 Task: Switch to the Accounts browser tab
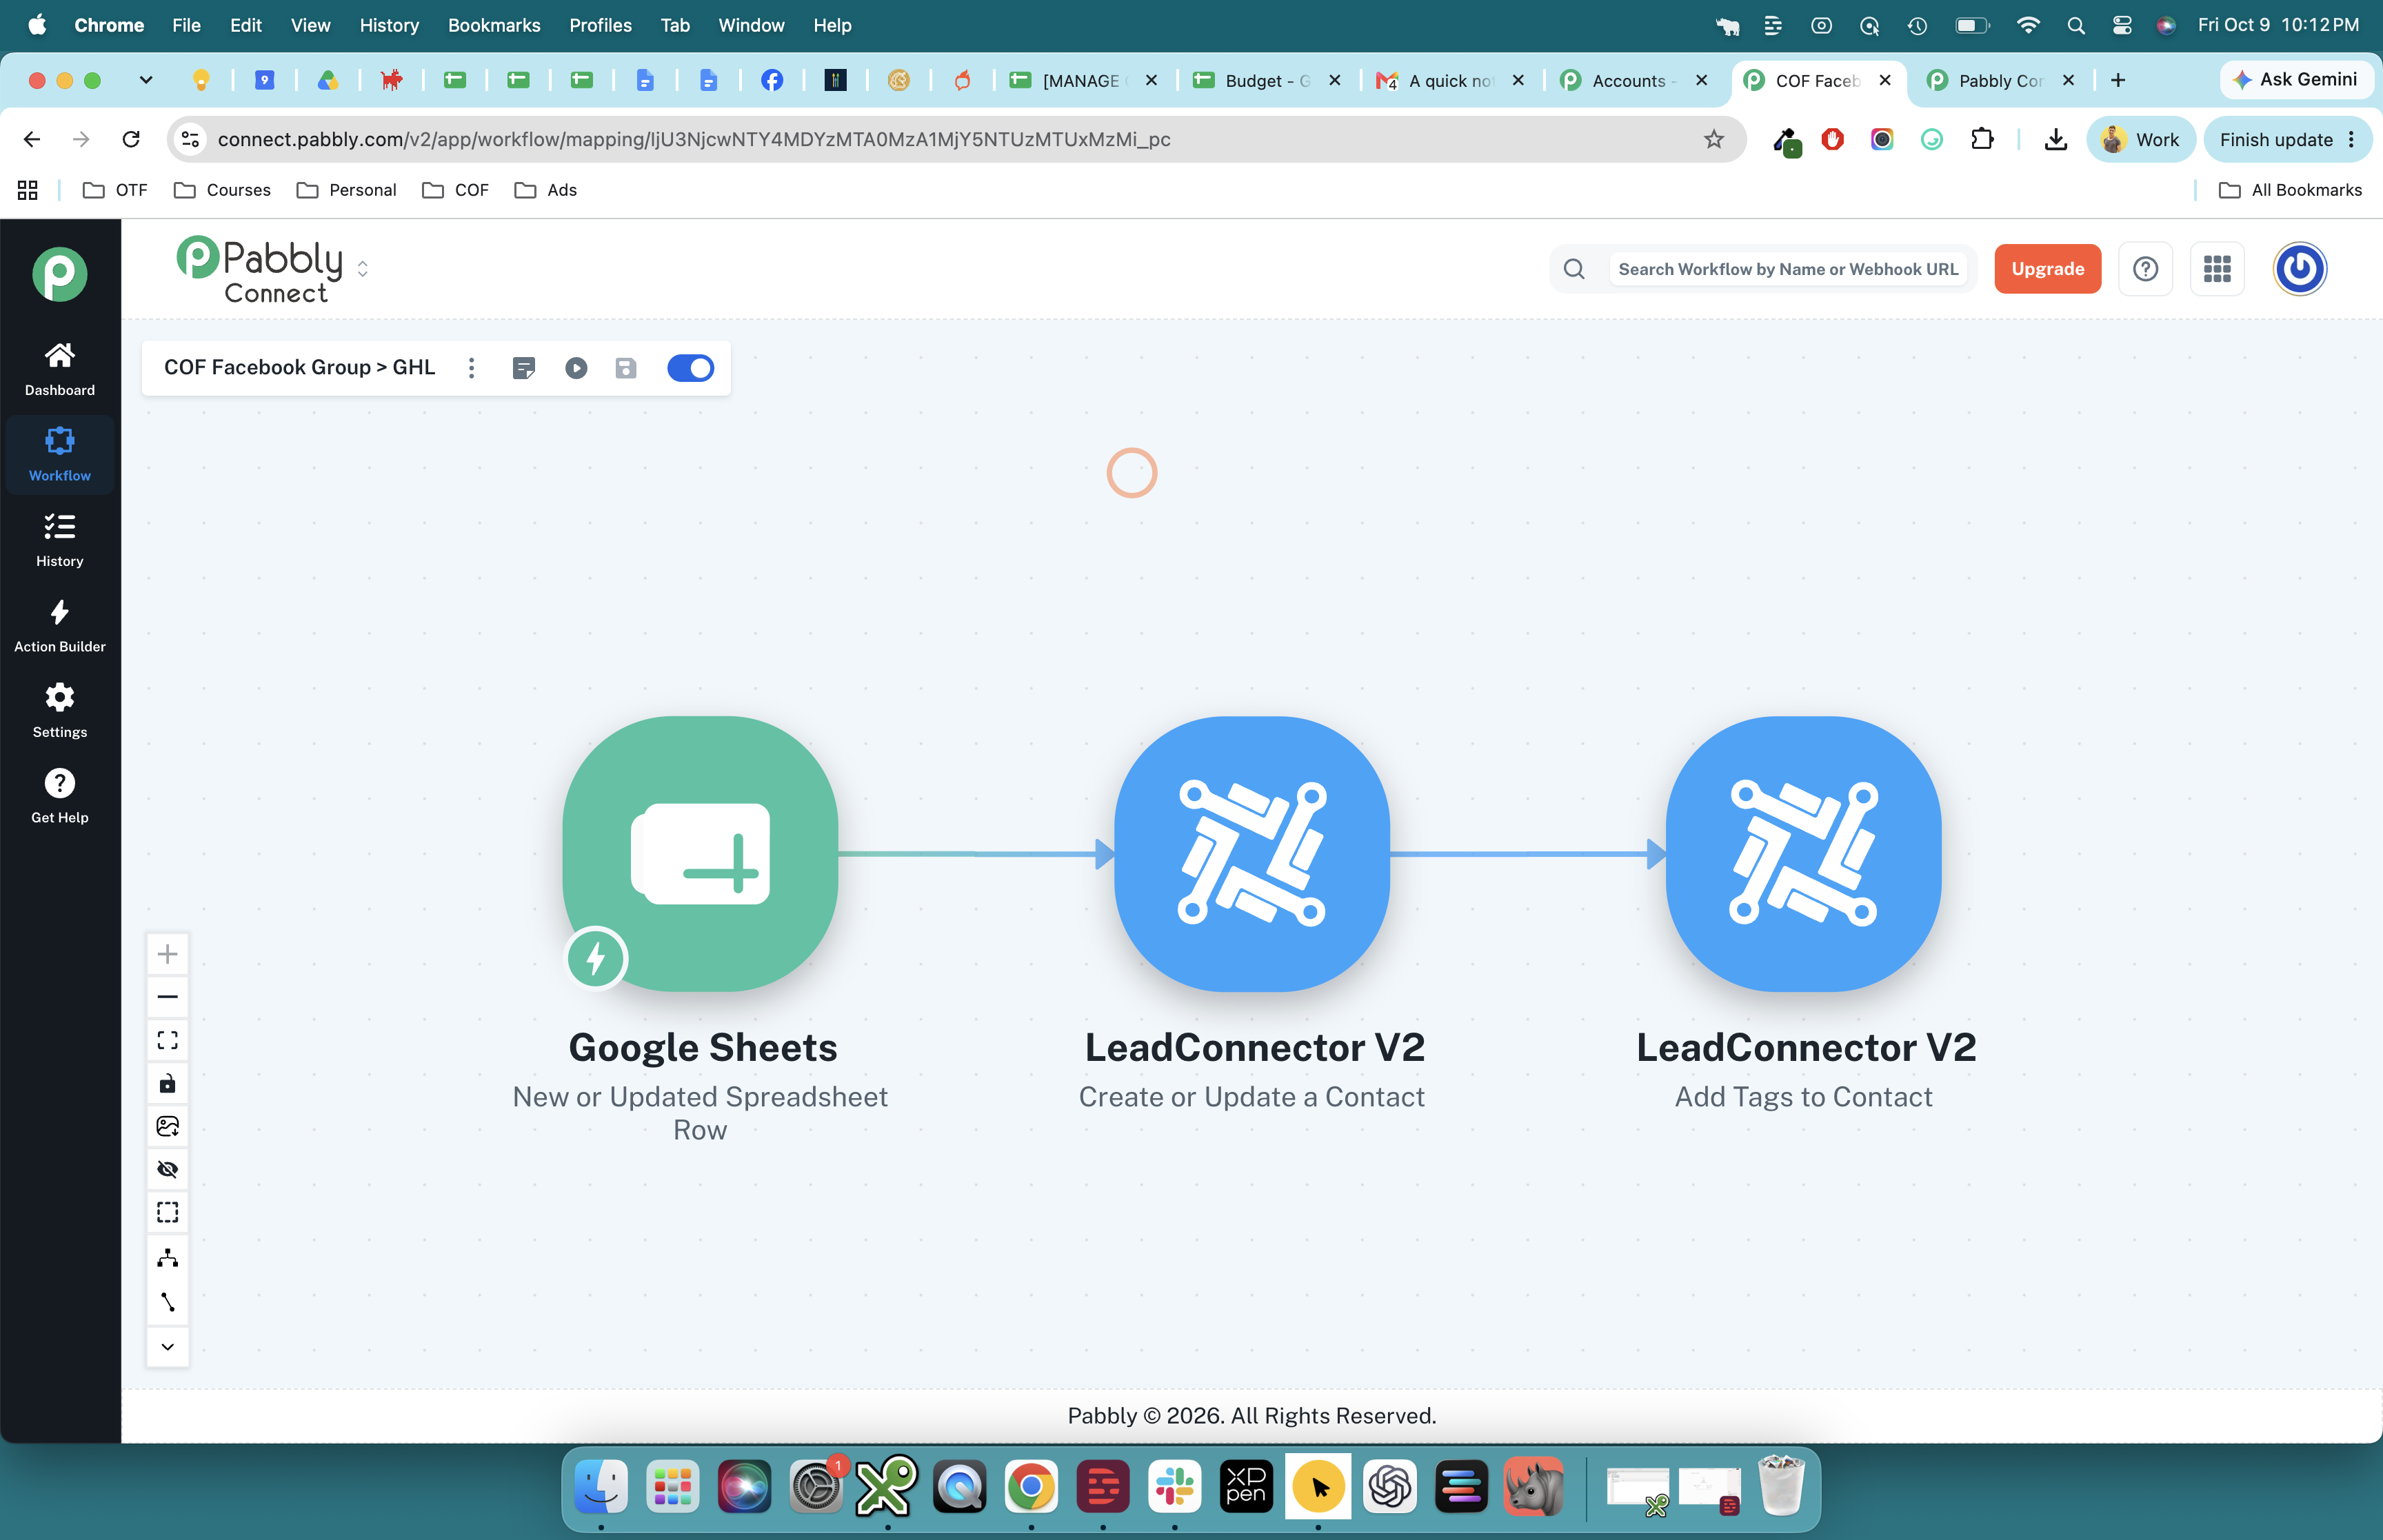[x=1634, y=80]
